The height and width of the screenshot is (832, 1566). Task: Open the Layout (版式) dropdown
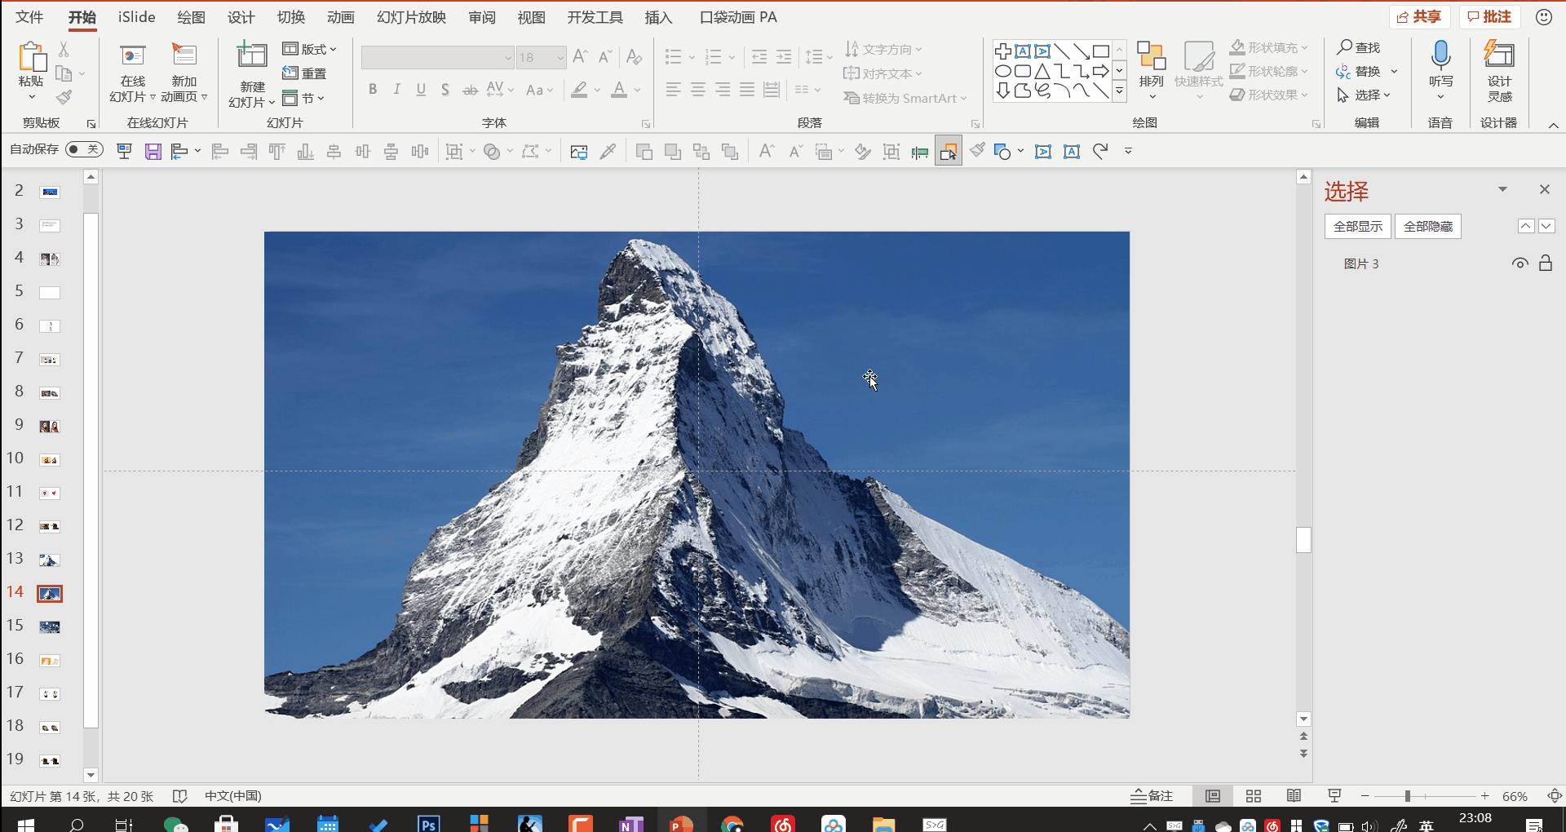pyautogui.click(x=310, y=49)
